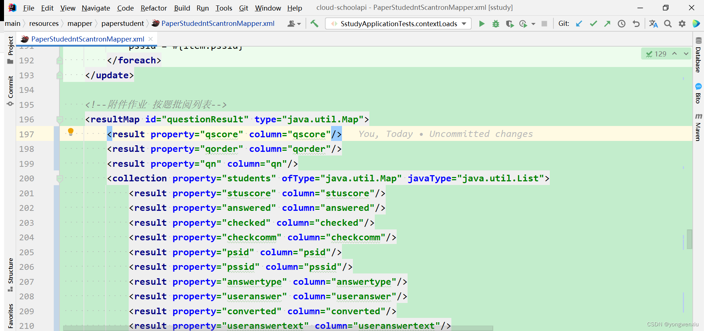Click the yellow intention lightbulb on line 197

pos(71,132)
